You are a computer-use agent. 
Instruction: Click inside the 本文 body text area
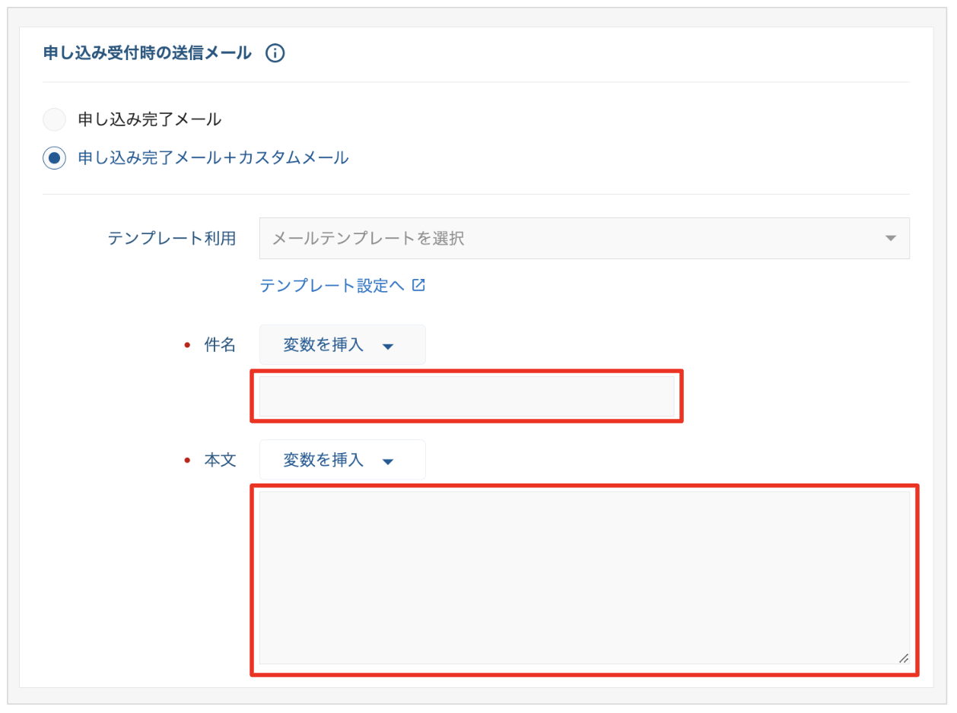click(583, 577)
